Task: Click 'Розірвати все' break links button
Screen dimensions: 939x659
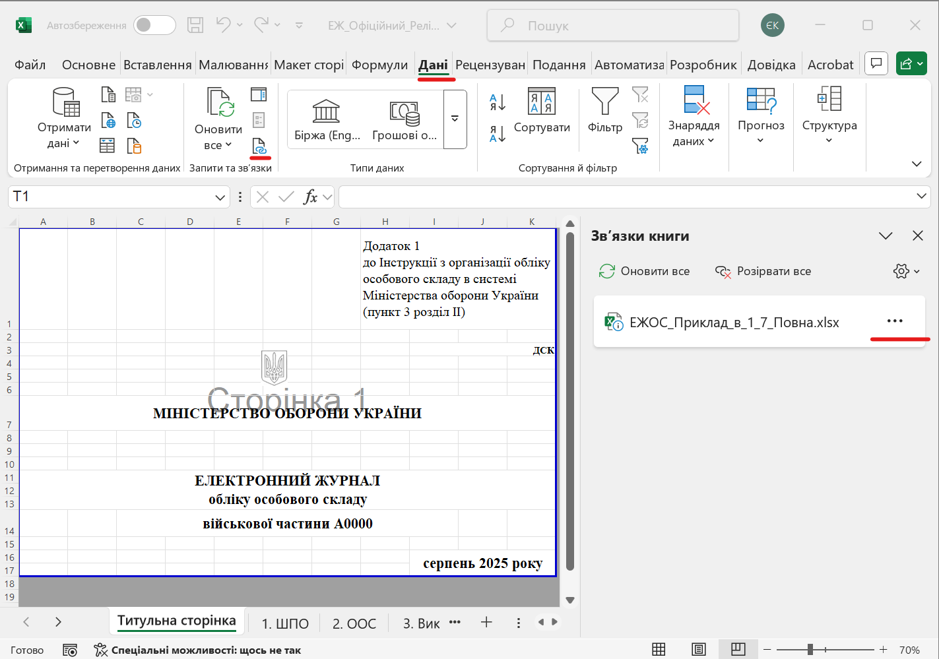Action: (x=763, y=271)
